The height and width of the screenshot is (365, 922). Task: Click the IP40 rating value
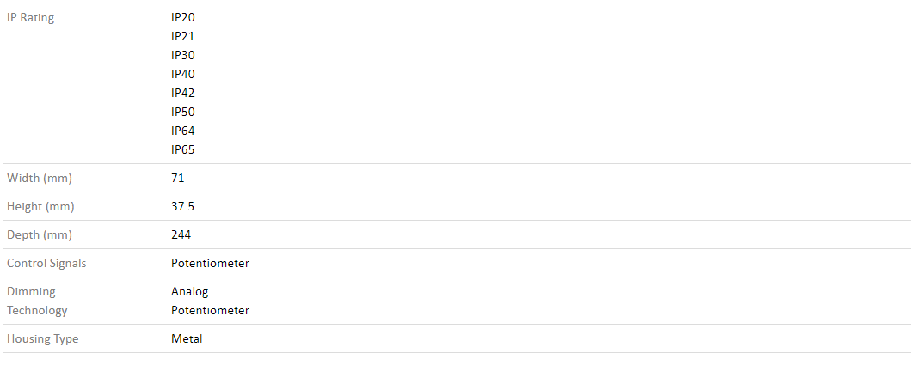click(183, 74)
